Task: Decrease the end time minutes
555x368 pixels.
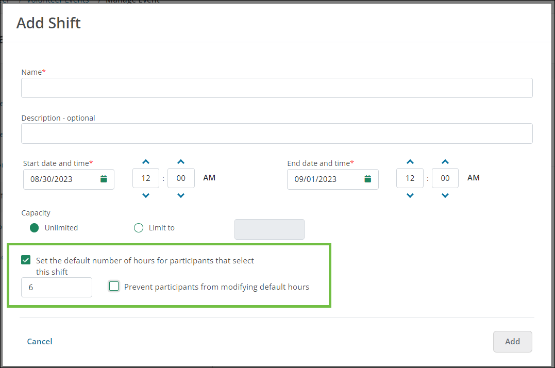Action: [445, 195]
